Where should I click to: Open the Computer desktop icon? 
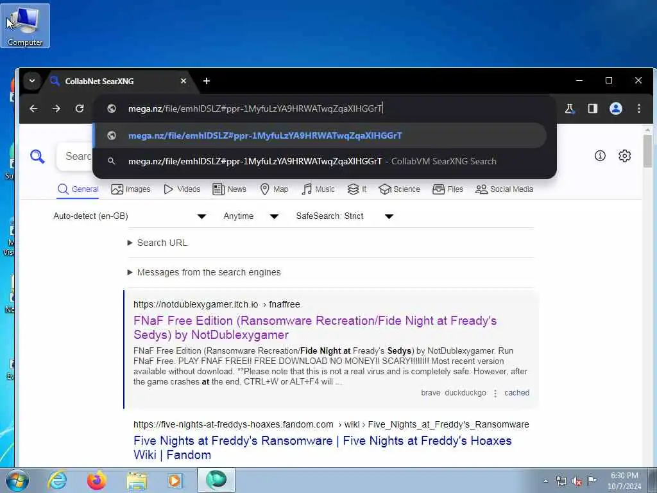click(25, 26)
